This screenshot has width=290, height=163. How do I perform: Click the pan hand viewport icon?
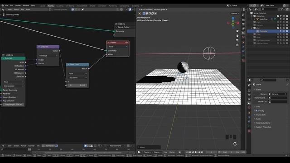[x=237, y=35]
